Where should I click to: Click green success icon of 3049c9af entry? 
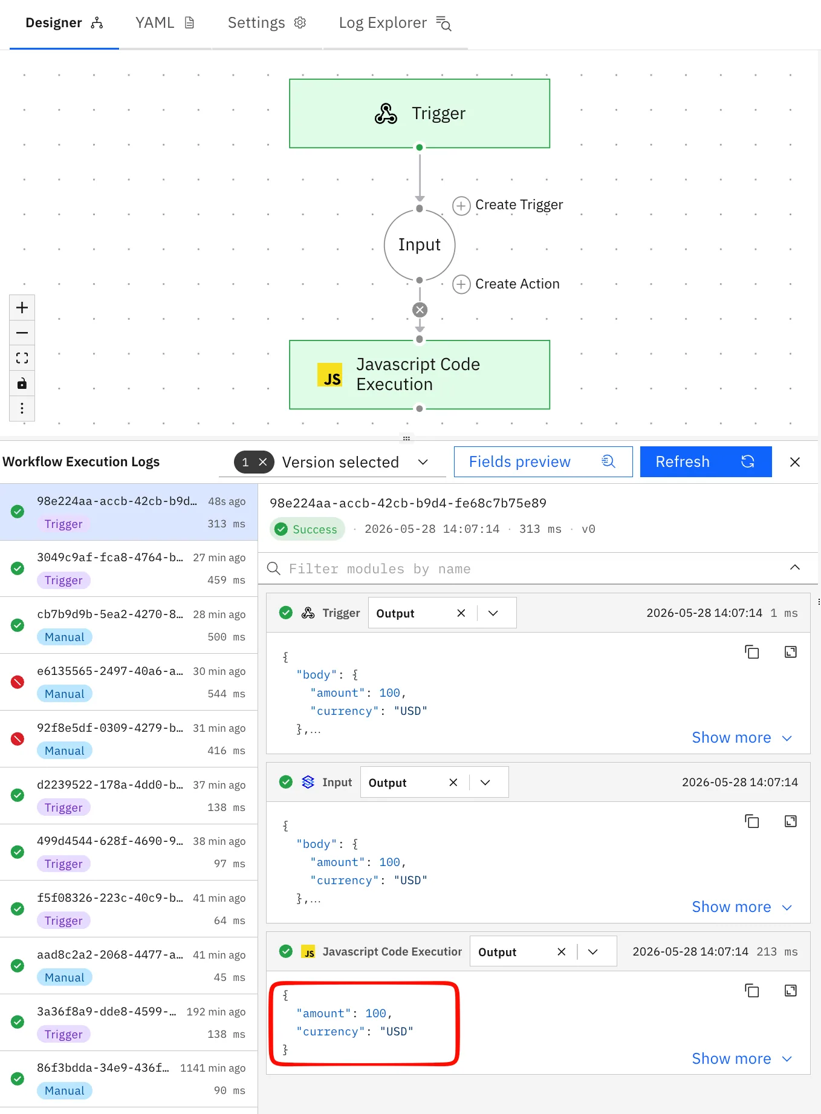(x=18, y=568)
